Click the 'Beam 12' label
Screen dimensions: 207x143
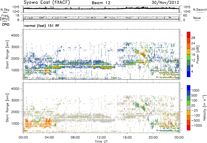[101, 3]
